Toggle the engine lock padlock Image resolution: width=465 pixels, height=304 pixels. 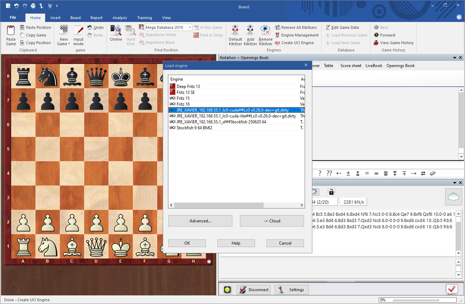331,192
